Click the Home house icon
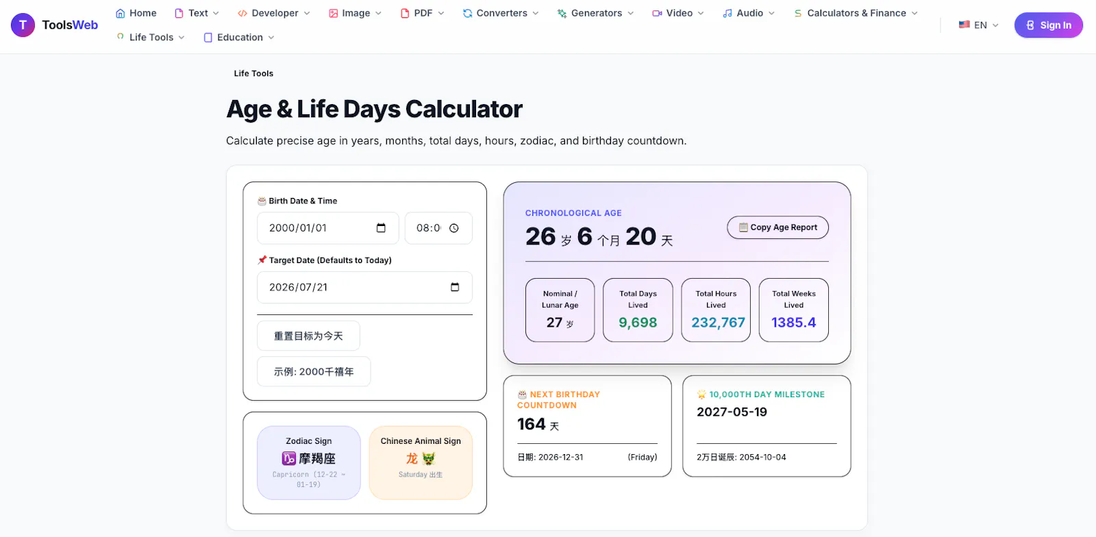This screenshot has height=537, width=1096. coord(121,13)
